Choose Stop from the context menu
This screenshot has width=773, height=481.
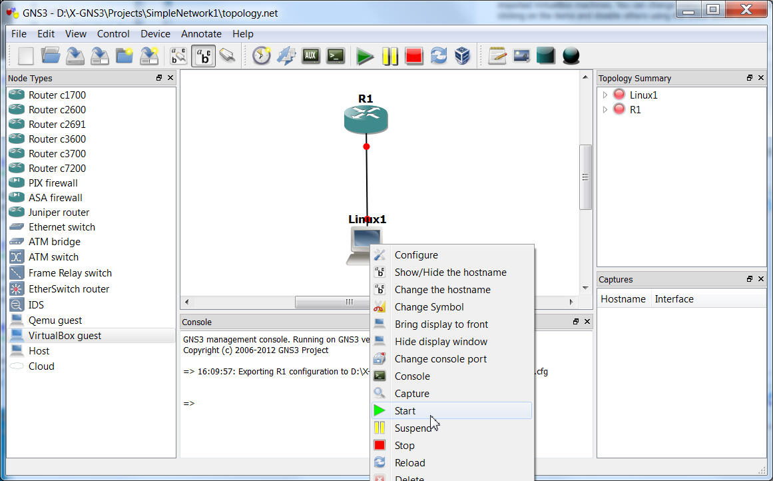pos(451,446)
